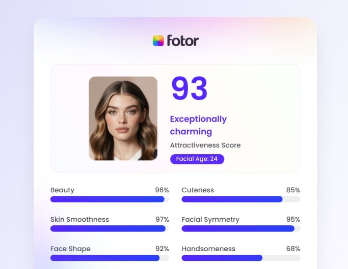This screenshot has width=348, height=269.
Task: Click the Cuteness label text
Action: 198,190
